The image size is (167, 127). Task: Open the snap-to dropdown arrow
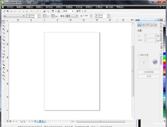point(82,11)
